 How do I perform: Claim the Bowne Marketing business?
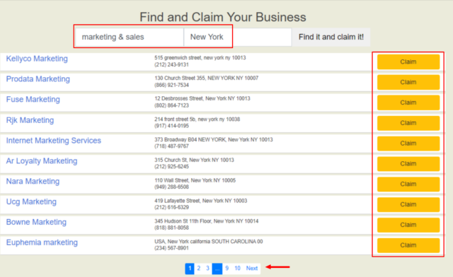click(x=408, y=225)
